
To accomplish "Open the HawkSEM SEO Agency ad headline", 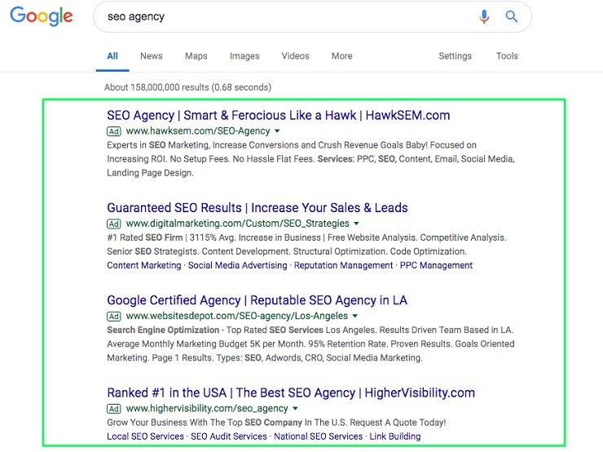I will point(279,115).
